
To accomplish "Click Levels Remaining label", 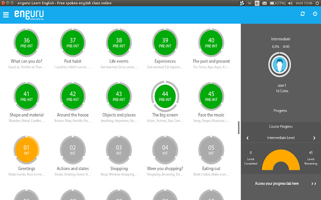I will click(311, 161).
